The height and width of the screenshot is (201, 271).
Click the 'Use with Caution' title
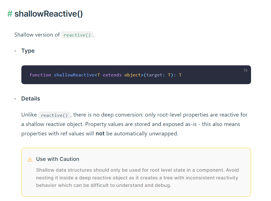click(x=57, y=159)
